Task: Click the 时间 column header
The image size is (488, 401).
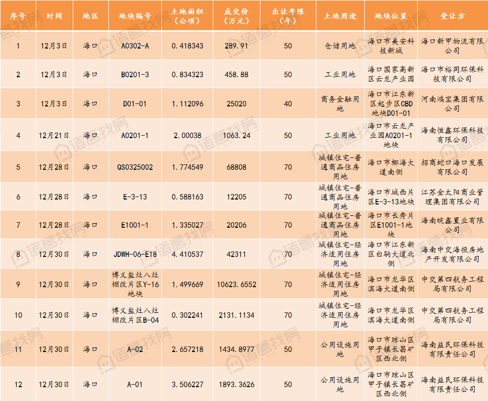Action: pos(54,16)
